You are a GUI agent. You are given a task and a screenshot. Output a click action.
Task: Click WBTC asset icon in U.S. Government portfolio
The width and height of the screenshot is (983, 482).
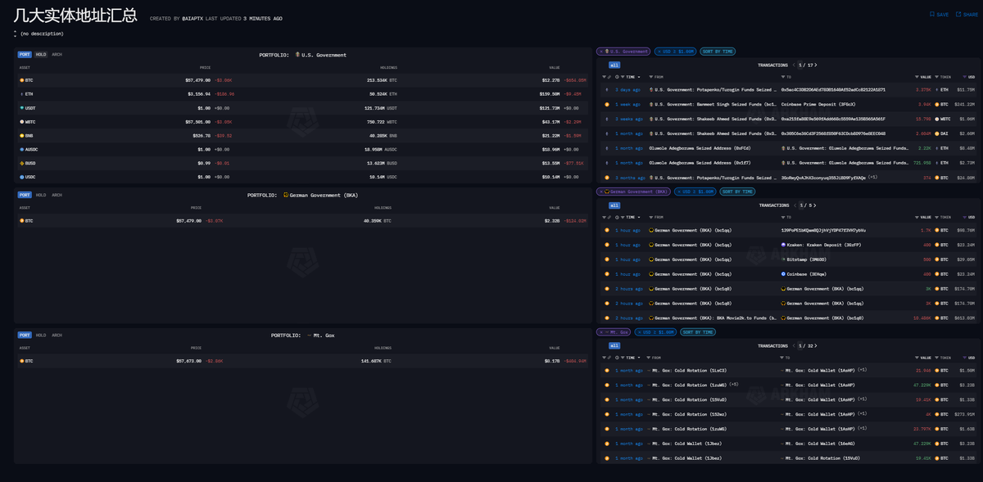pos(22,122)
